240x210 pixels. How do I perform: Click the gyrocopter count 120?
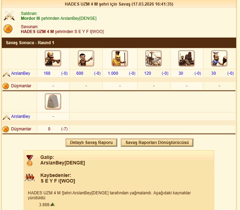147,73
